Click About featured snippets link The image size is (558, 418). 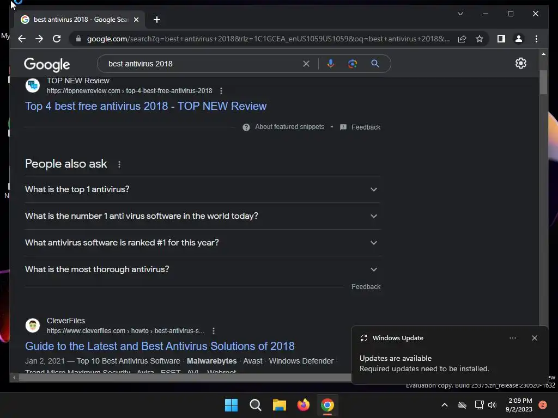[x=289, y=127]
